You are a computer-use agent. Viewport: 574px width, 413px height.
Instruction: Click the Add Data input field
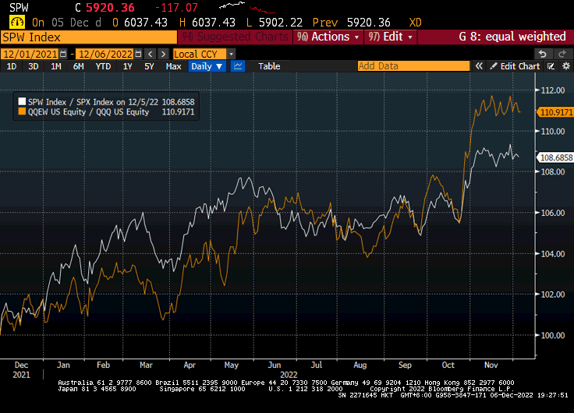[x=413, y=66]
